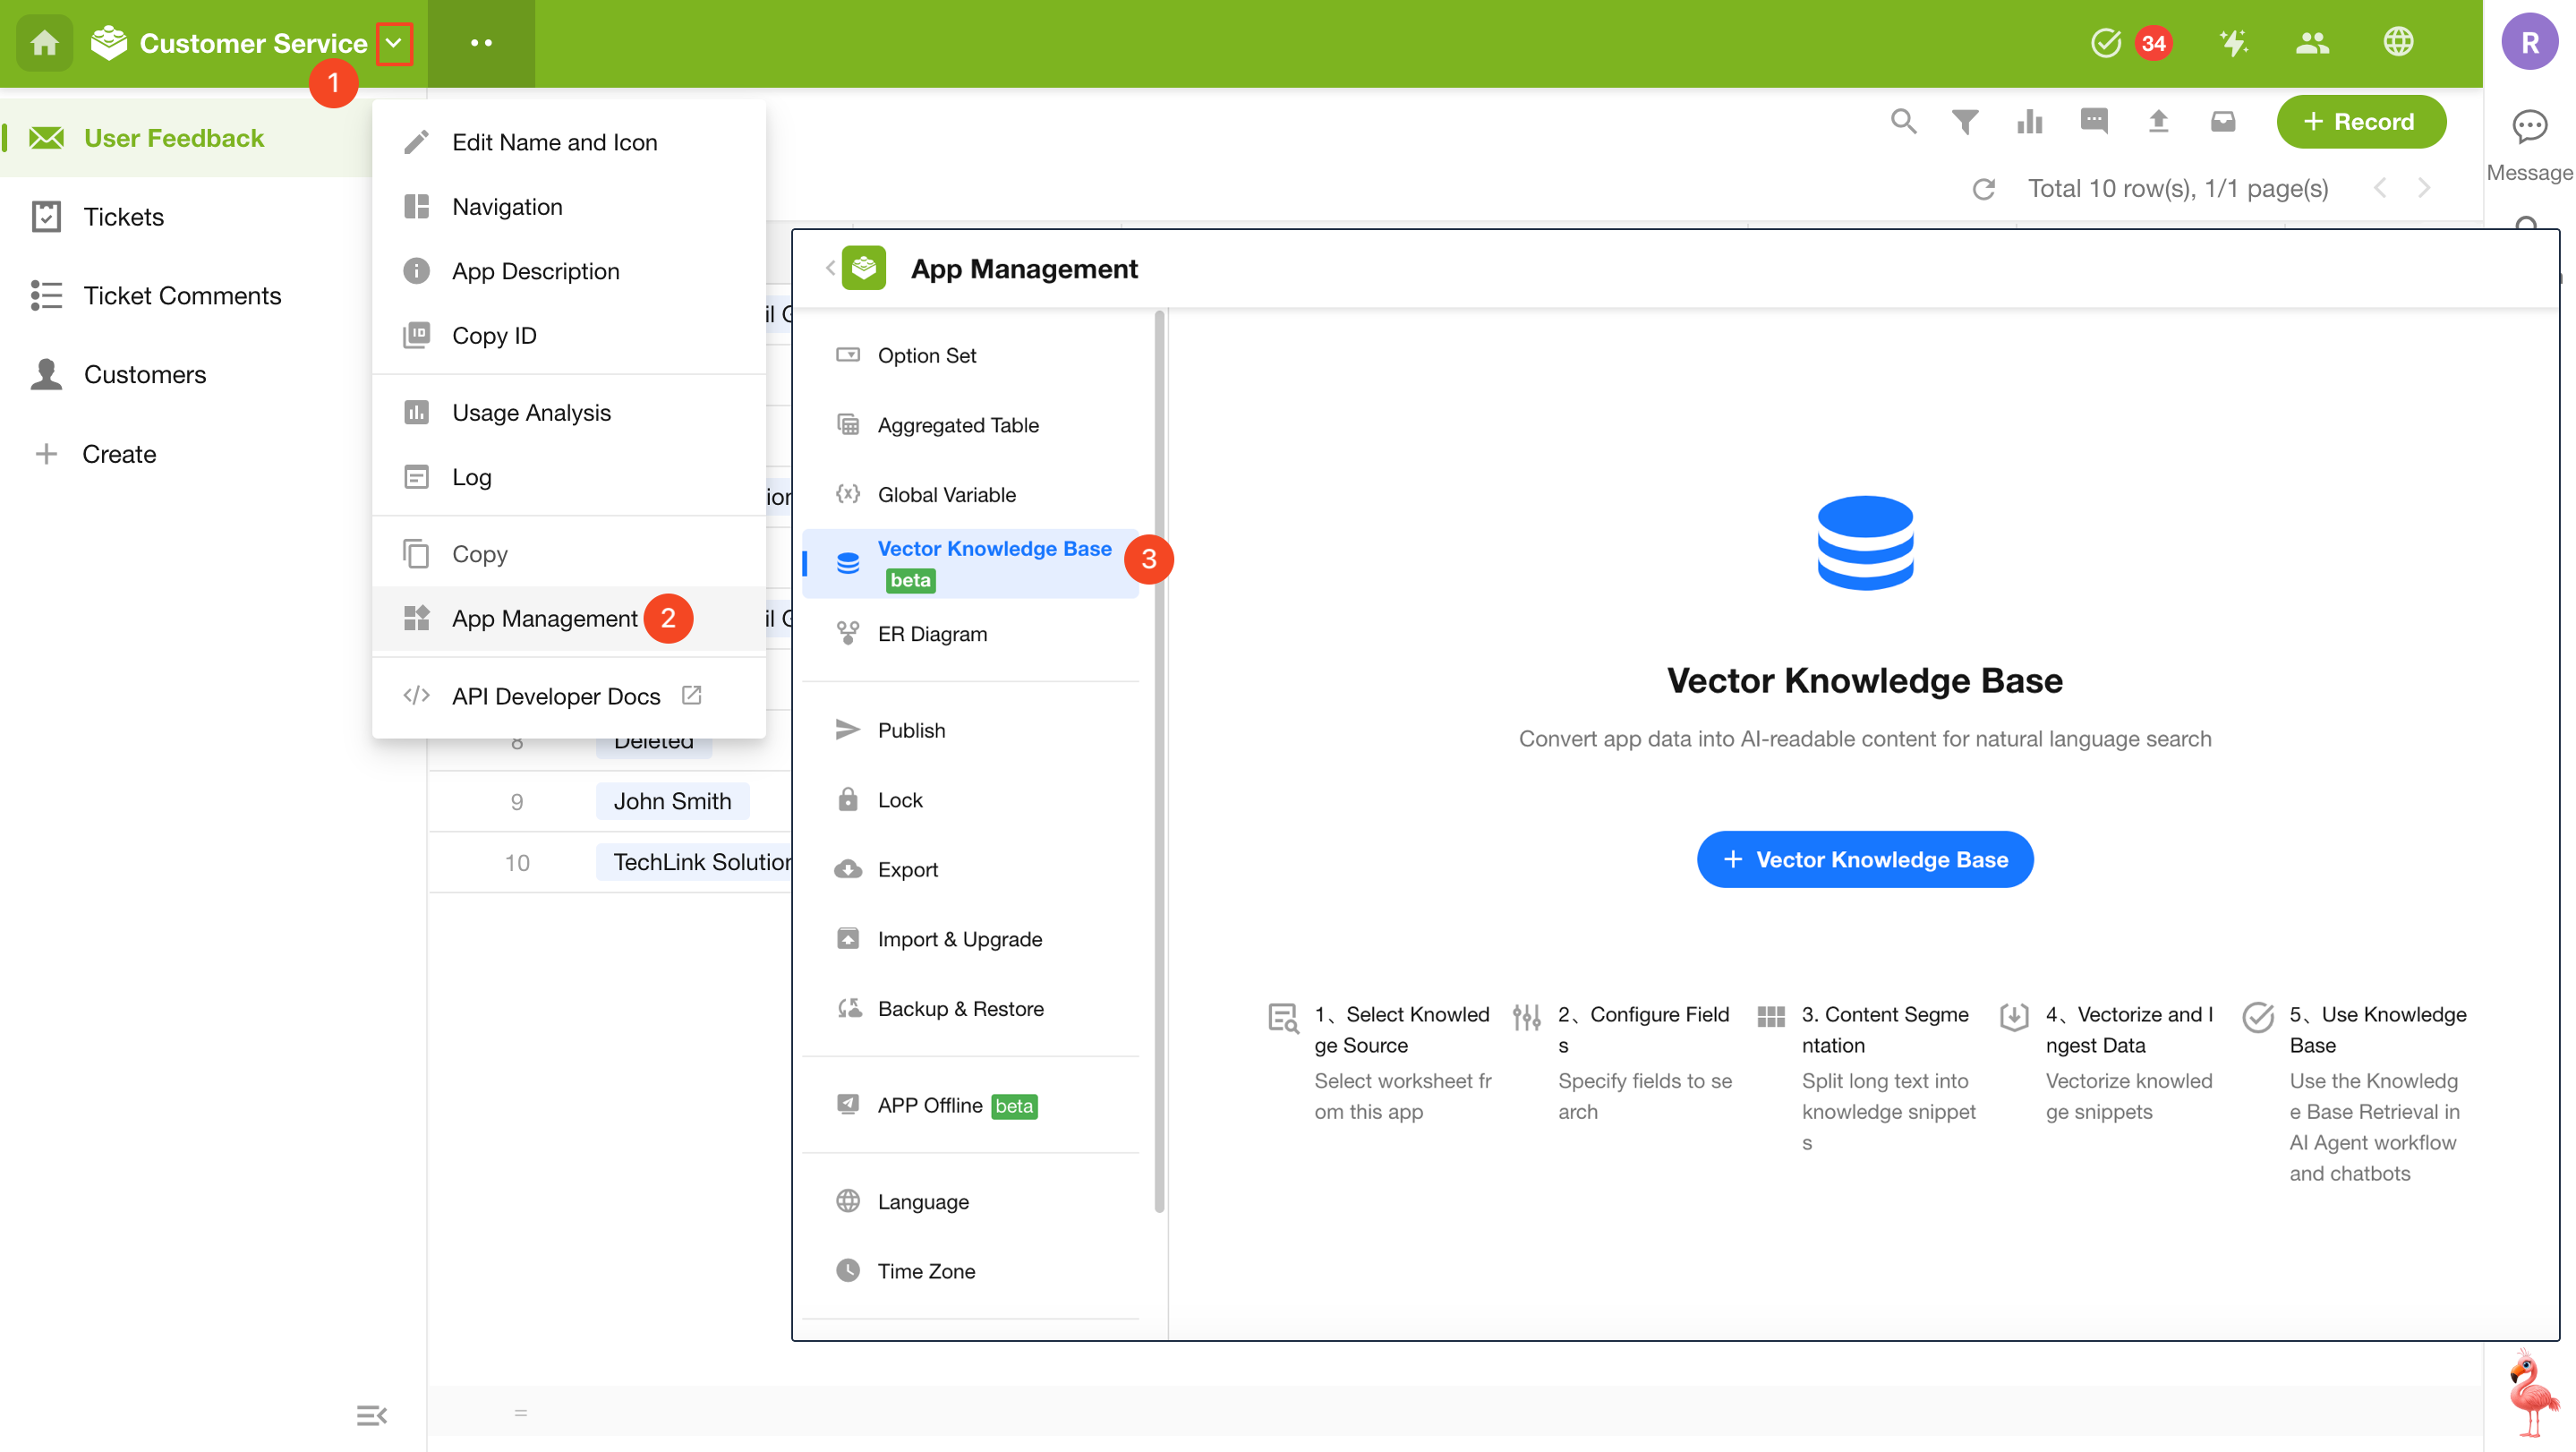Click the filter funnel icon
This screenshot has height=1452, width=2576.
point(1964,121)
